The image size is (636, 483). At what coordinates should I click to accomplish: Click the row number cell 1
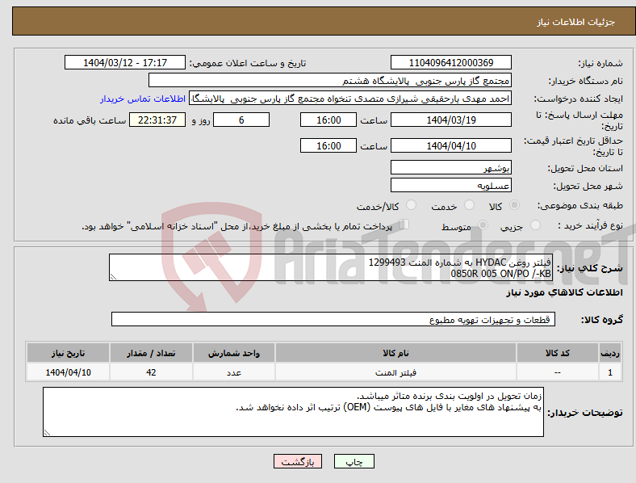click(x=610, y=372)
